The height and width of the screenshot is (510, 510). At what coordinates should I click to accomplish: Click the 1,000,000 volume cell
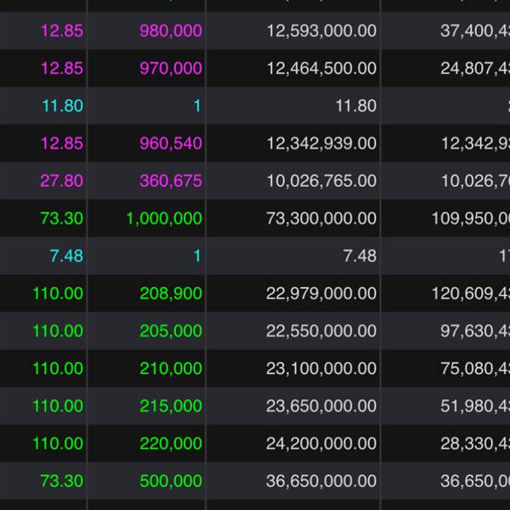pos(164,218)
